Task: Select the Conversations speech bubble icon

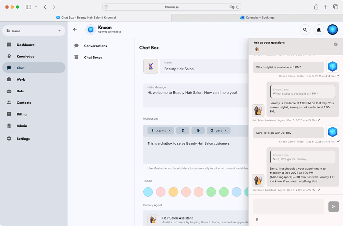Action: (x=76, y=45)
